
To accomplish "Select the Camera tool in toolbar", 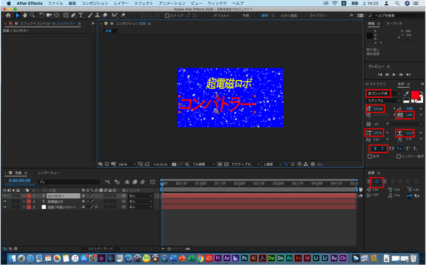I will [x=49, y=15].
